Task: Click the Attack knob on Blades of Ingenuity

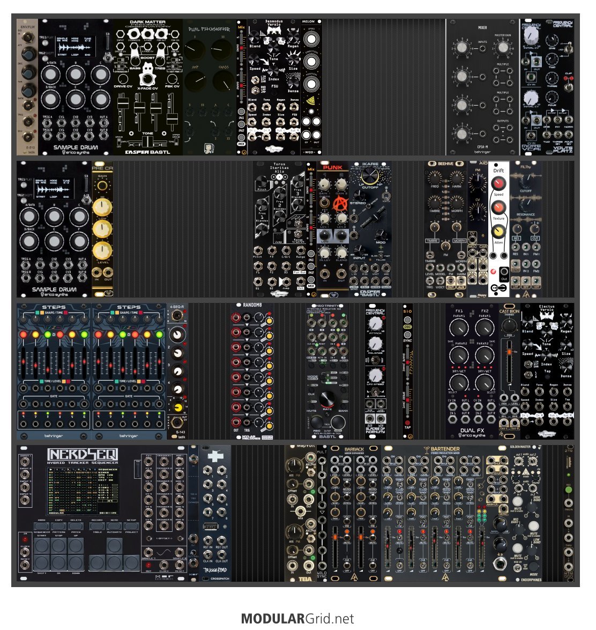Action: (375, 323)
